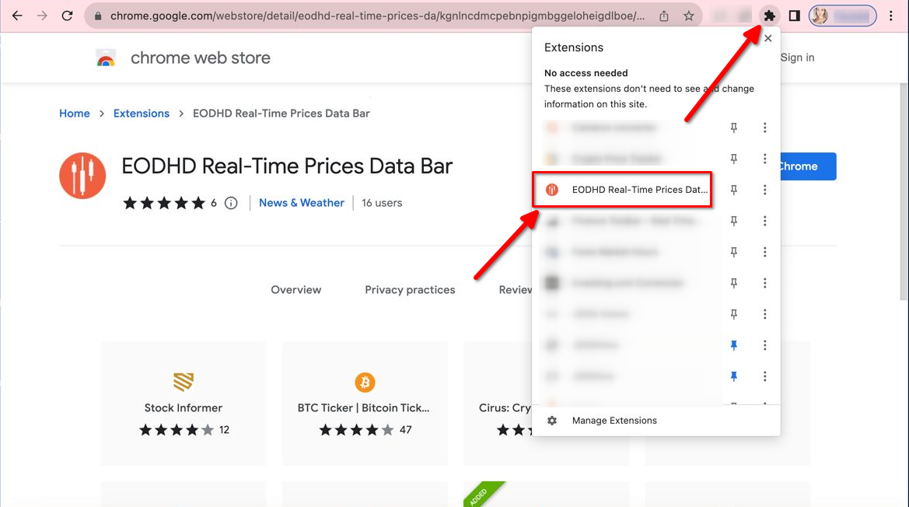Click the rating info icon
The image size is (909, 507).
click(x=231, y=203)
